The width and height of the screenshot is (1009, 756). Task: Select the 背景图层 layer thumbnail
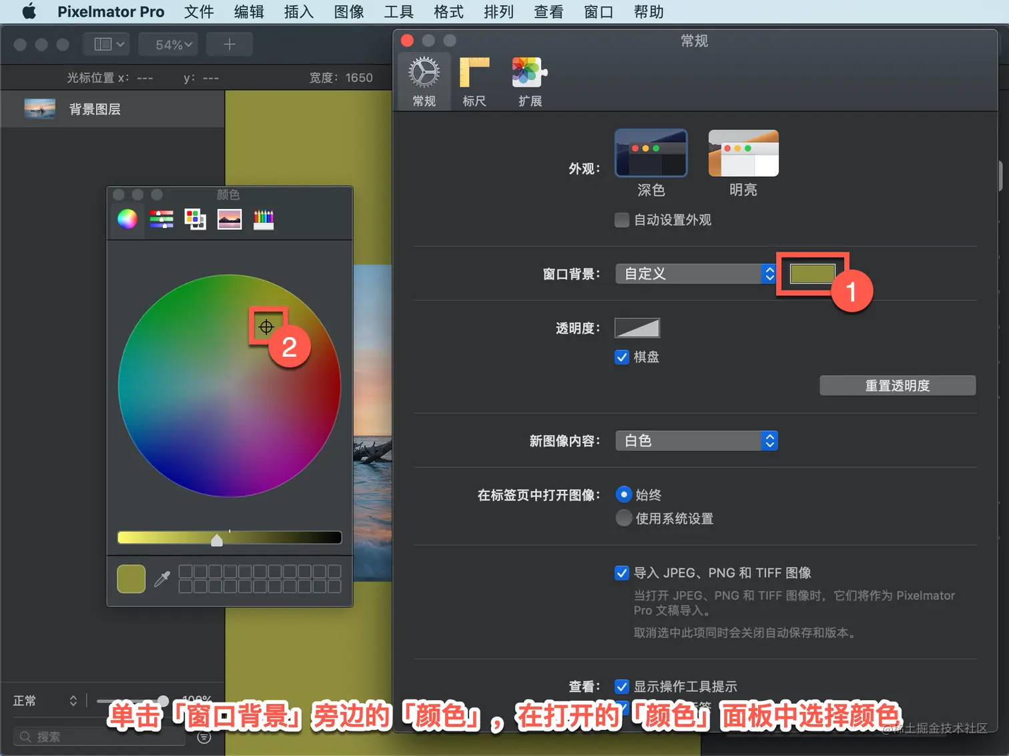(x=40, y=109)
